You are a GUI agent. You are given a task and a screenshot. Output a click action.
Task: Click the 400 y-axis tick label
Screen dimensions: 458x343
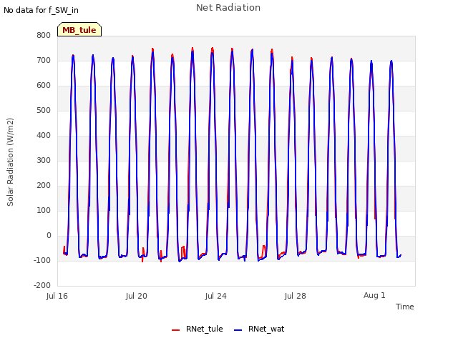[44, 135]
